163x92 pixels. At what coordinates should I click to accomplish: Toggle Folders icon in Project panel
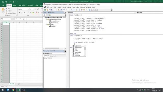pyautogui.click(x=50, y=15)
